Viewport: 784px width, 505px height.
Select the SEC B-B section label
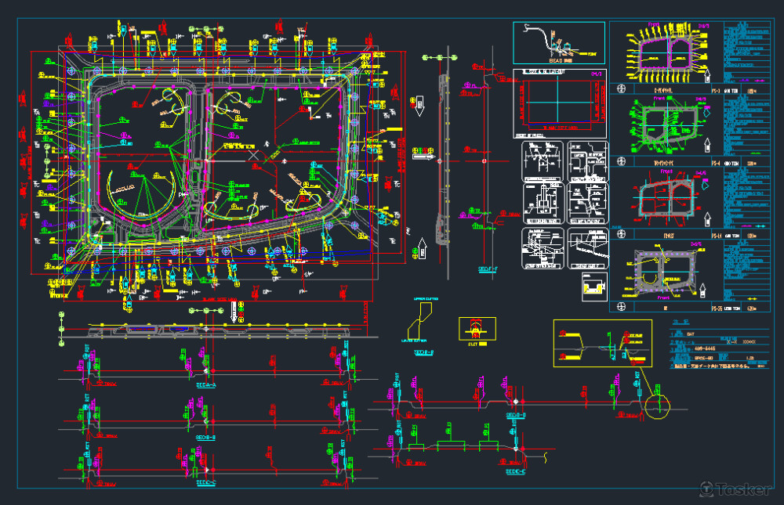(205, 437)
